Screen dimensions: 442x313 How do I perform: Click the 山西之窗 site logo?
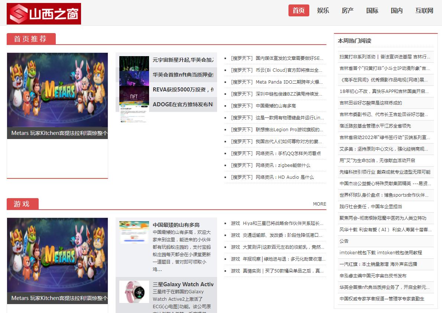click(44, 13)
